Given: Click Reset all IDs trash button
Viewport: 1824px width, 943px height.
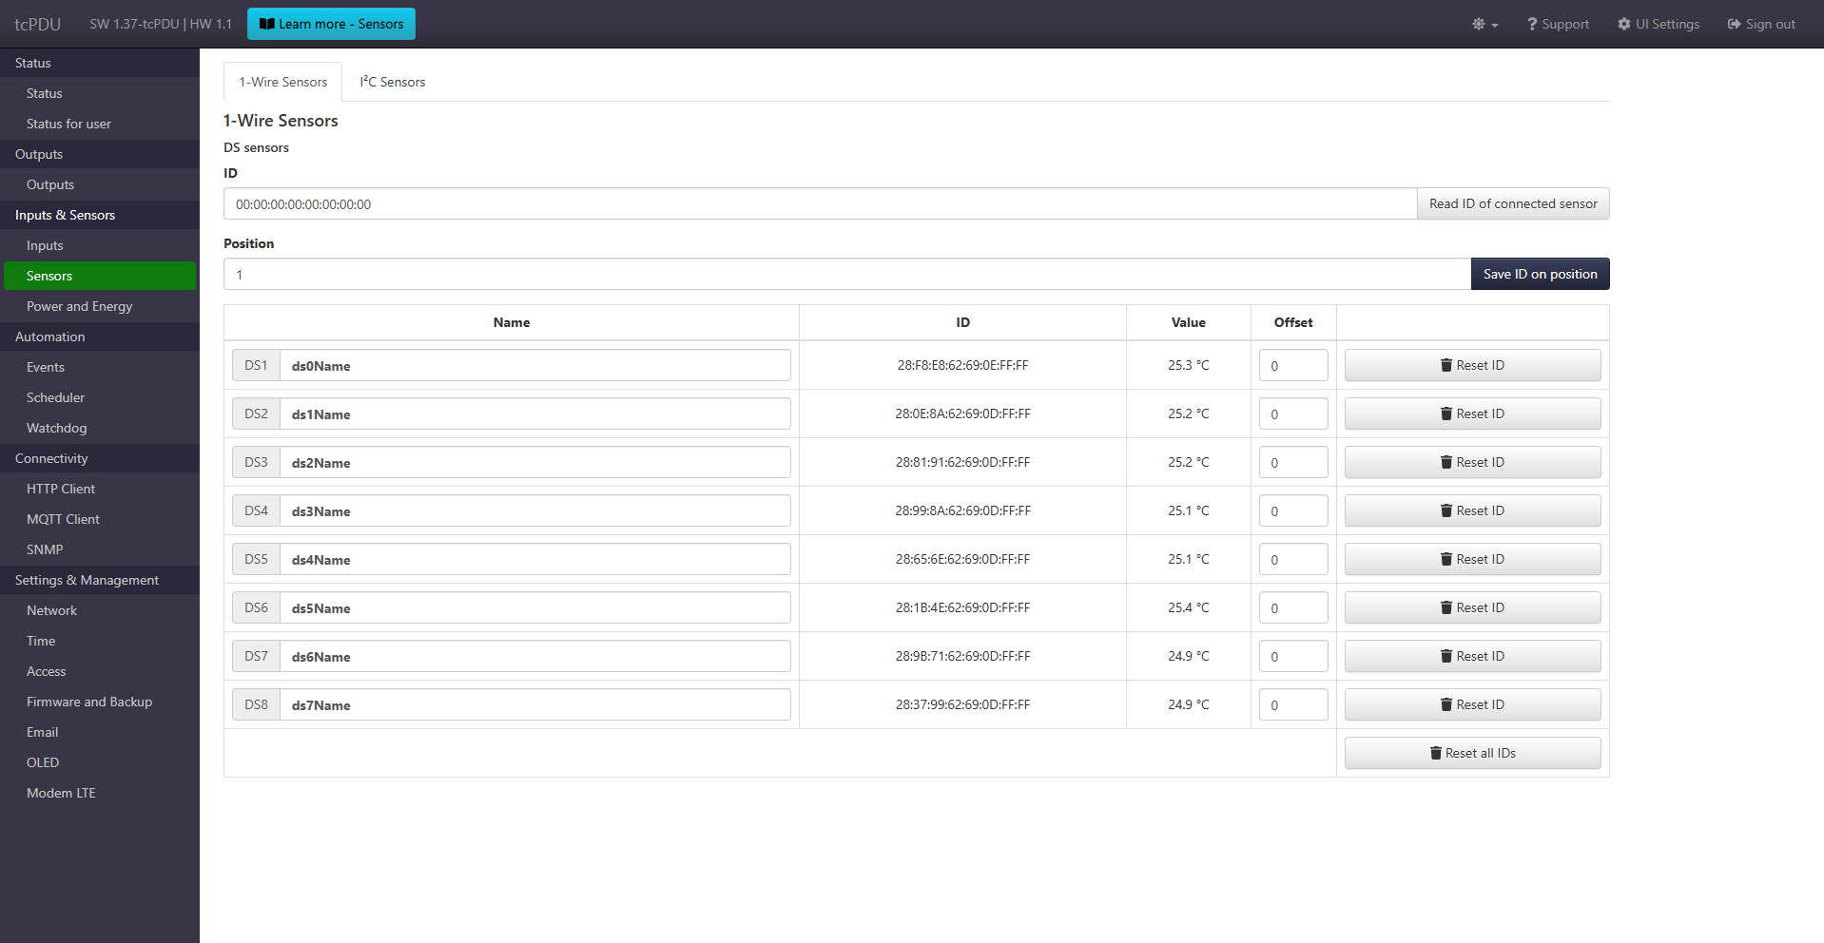Looking at the screenshot, I should pyautogui.click(x=1472, y=753).
